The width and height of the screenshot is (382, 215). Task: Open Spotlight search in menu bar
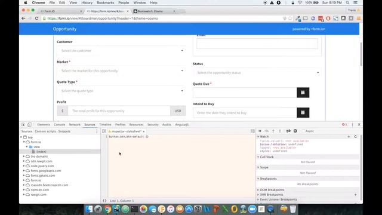point(347,2)
